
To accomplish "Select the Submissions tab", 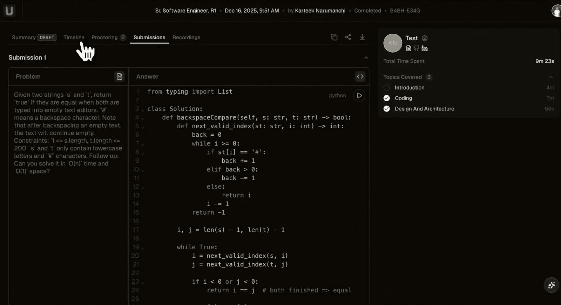I will tap(149, 38).
